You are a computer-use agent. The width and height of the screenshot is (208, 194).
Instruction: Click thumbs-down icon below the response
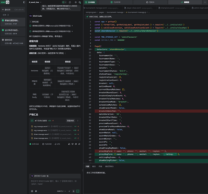(x=73, y=144)
